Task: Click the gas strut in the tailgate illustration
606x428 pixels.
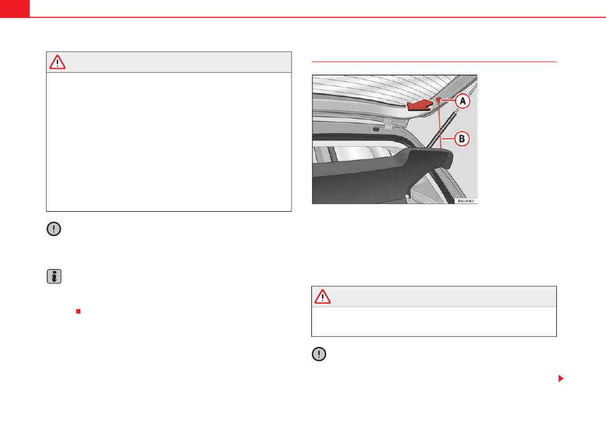Action: click(x=442, y=129)
